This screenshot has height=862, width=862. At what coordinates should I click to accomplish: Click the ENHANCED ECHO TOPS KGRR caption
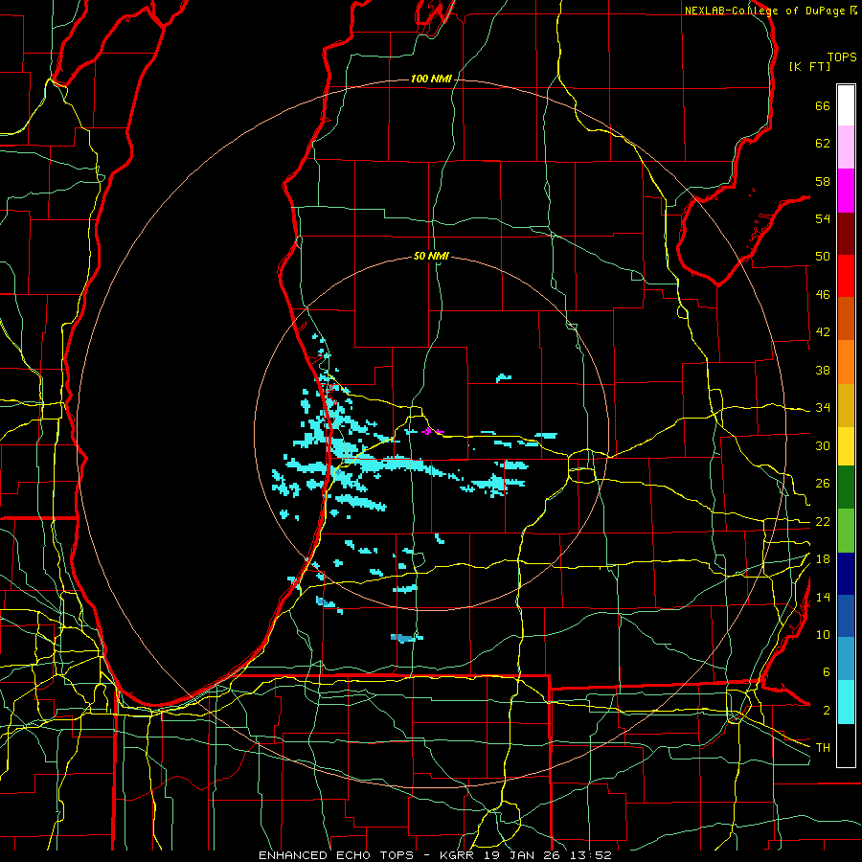click(435, 855)
